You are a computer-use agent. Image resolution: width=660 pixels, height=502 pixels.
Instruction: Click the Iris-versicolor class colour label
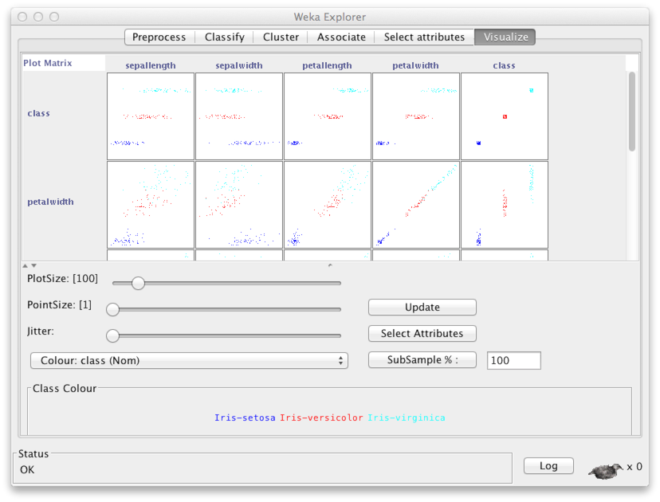pos(321,418)
